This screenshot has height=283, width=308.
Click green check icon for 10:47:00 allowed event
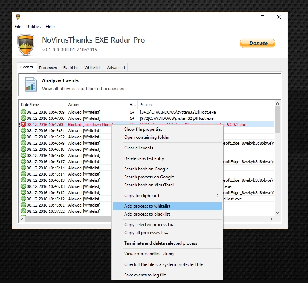point(23,118)
